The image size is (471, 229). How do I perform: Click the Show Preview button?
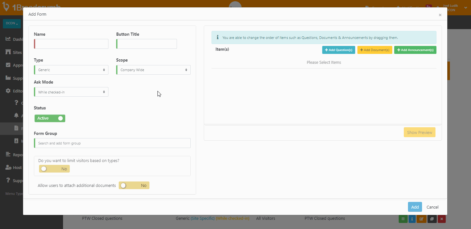pos(419,132)
